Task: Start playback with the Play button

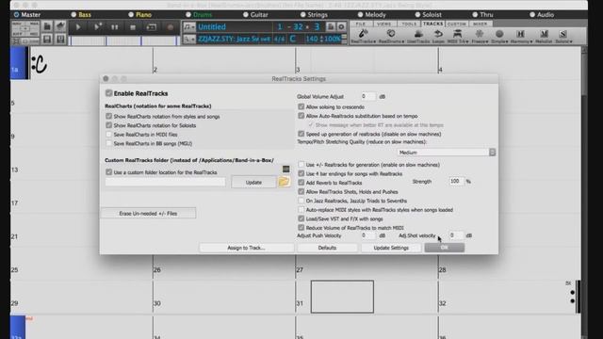Action: point(78,27)
